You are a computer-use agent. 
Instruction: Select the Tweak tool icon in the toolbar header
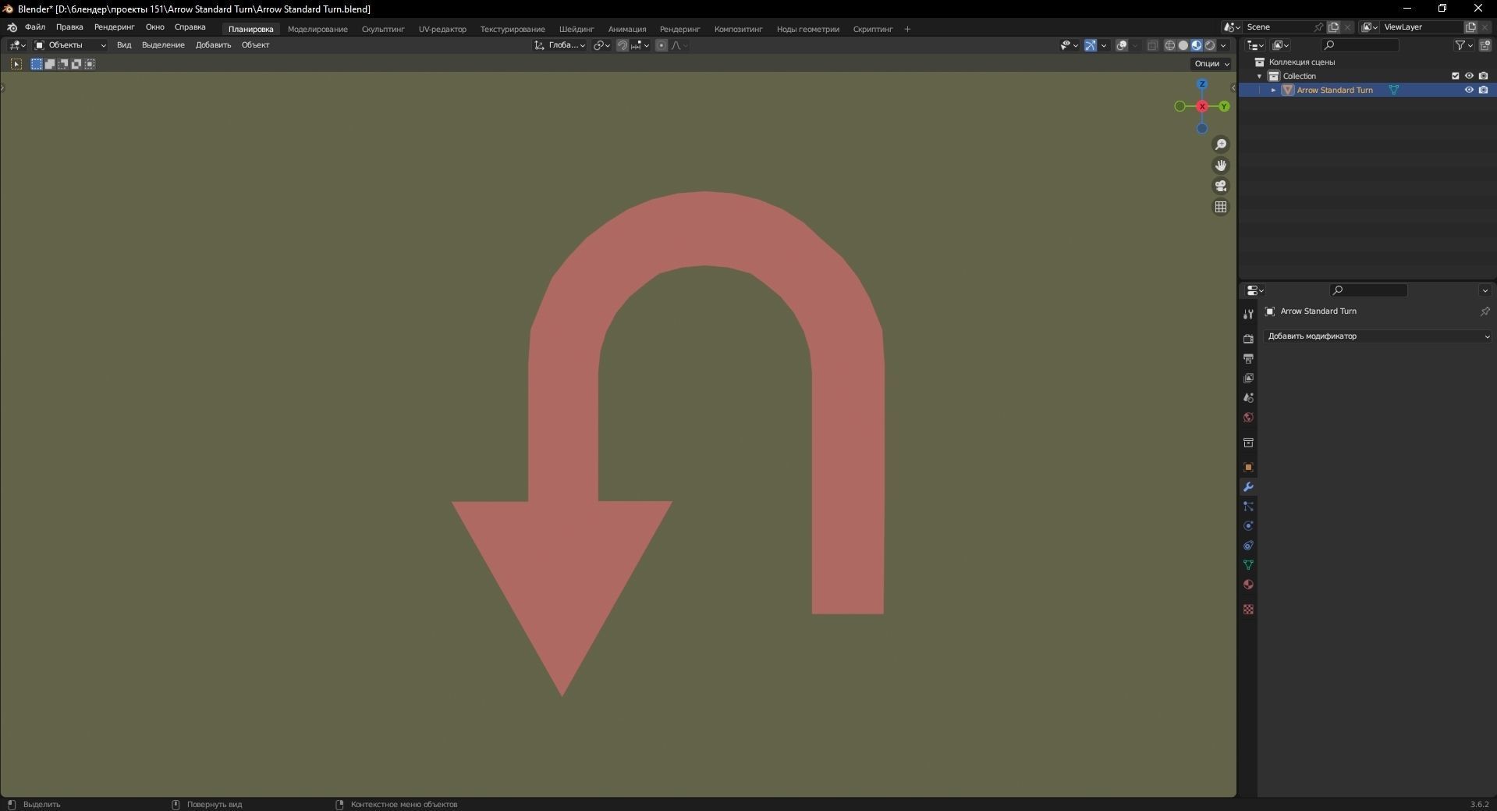click(16, 64)
